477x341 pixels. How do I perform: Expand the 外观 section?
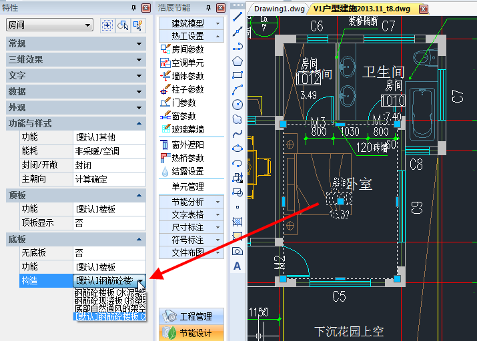point(76,107)
